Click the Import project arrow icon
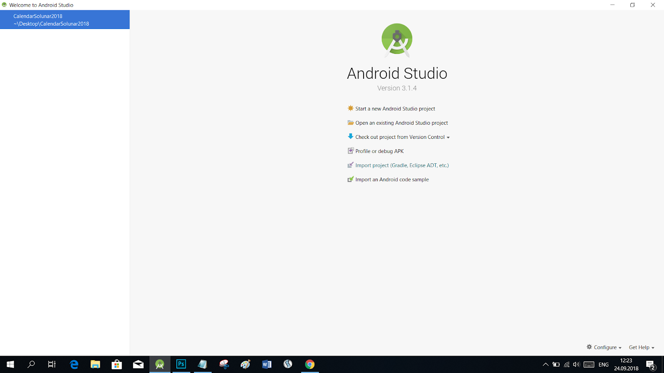Image resolution: width=664 pixels, height=373 pixels. tap(351, 165)
